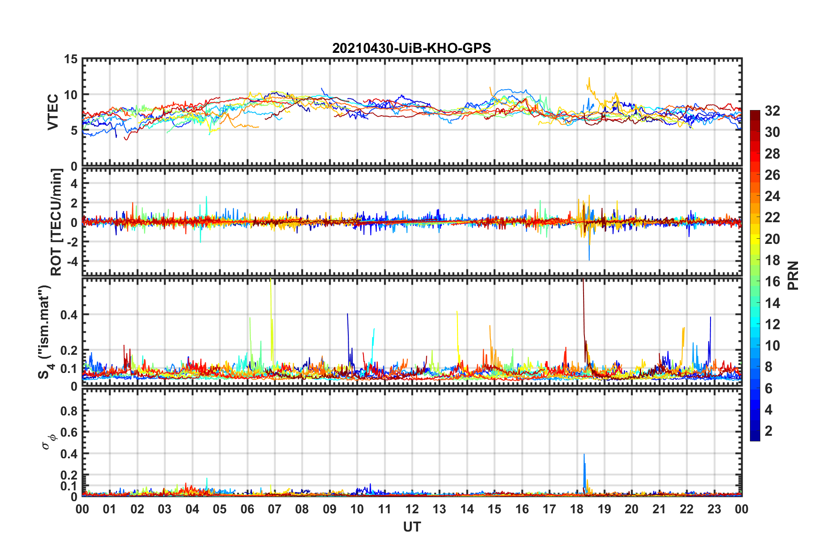Click x-axis tick label 09
Viewport: 824px width, 551px height.
click(329, 509)
